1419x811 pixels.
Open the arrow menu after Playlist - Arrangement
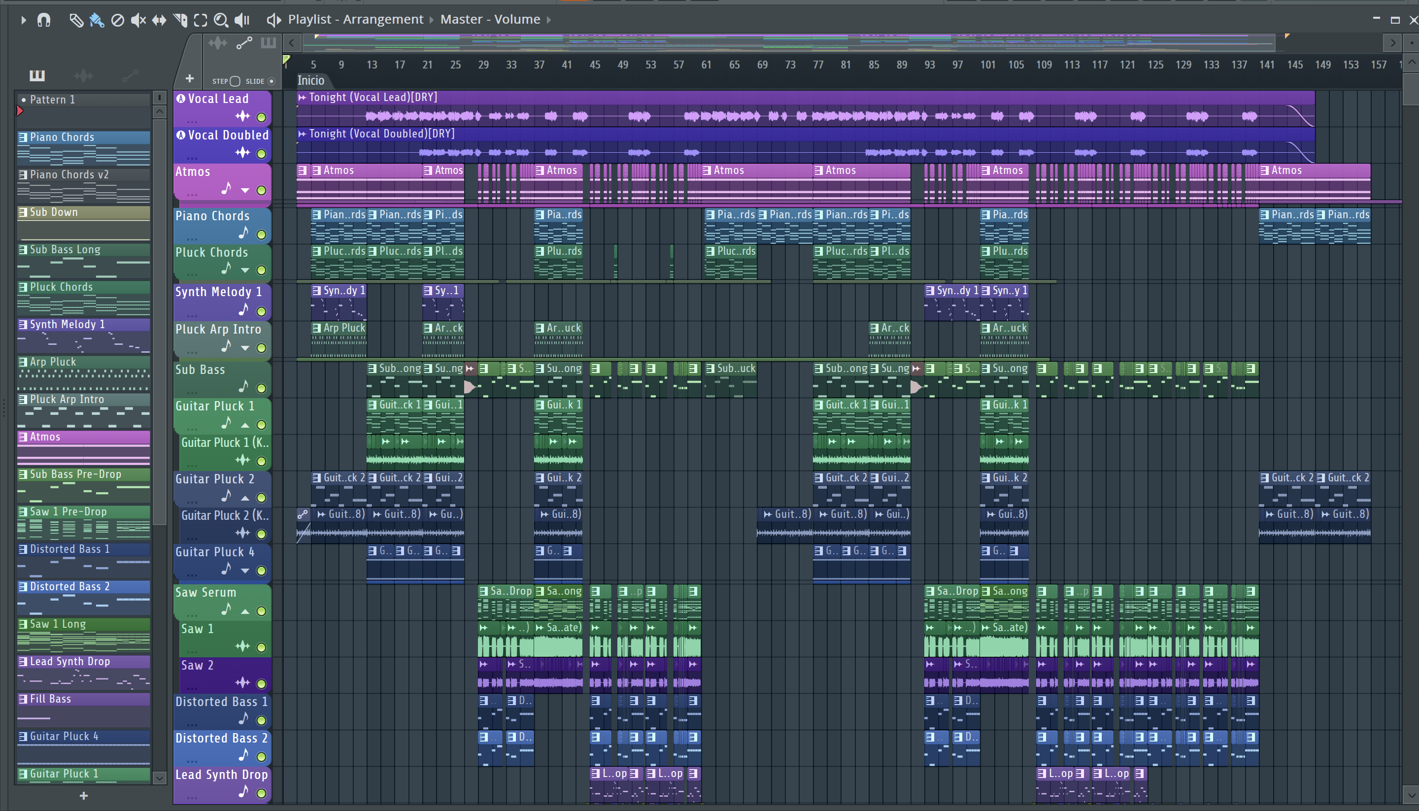point(431,20)
